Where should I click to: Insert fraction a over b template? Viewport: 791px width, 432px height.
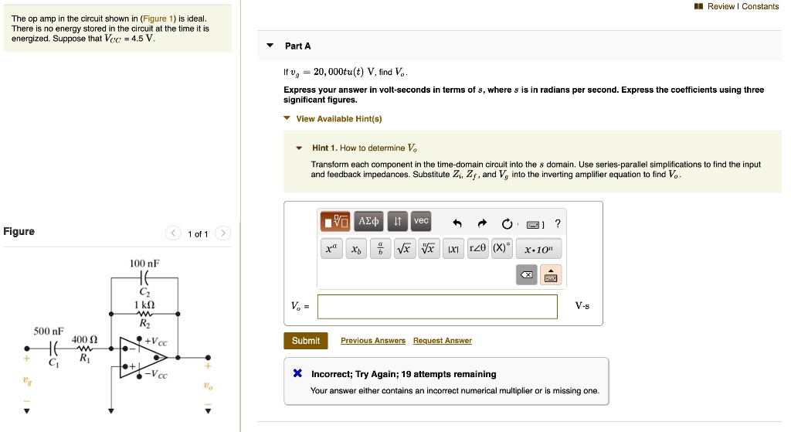(x=380, y=248)
